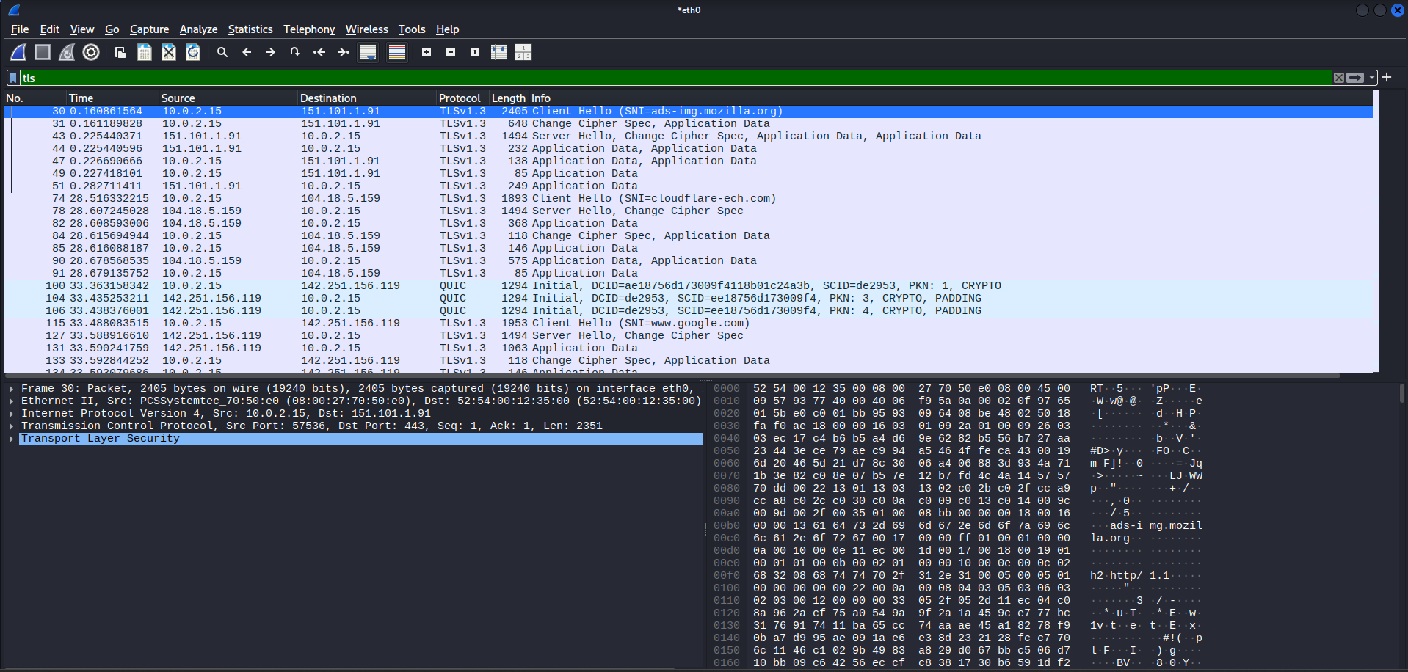Screen dimensions: 1408x672
Task: Select packet 74 Client Hello cloudflare-ech.com
Action: click(689, 199)
